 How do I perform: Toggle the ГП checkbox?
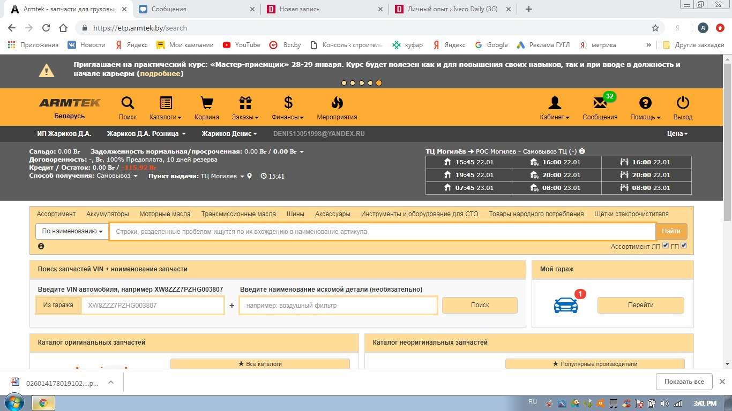click(684, 245)
